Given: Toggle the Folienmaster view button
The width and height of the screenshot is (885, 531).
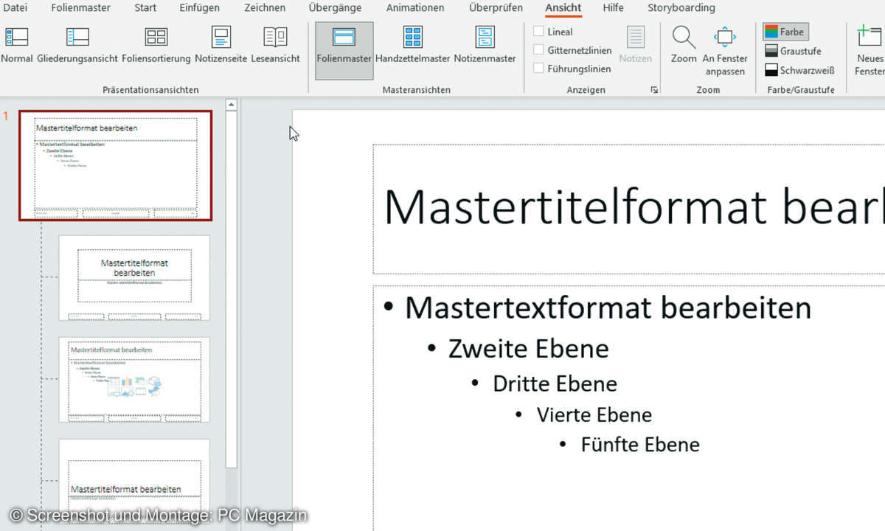Looking at the screenshot, I should (x=344, y=50).
